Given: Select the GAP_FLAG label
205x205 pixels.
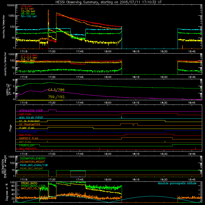Looking at the screenshot, I should click(25, 114).
